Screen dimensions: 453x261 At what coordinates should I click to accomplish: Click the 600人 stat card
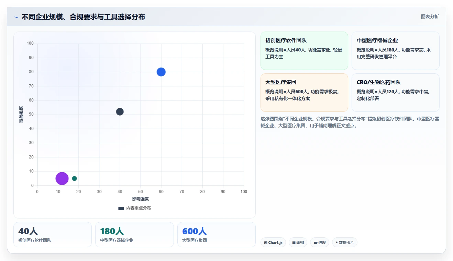coord(217,235)
